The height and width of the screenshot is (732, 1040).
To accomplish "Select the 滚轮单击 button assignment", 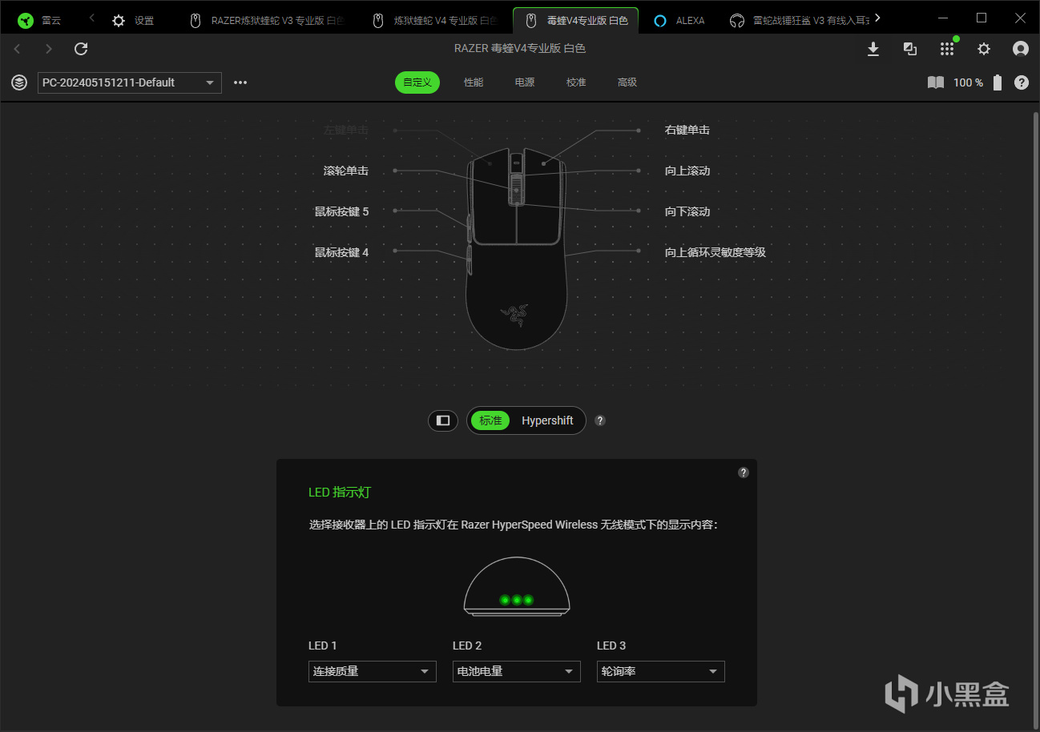I will (x=346, y=171).
